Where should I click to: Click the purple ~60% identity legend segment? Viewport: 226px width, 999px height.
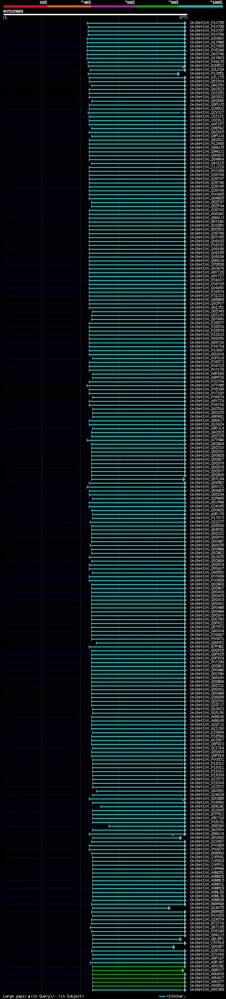pos(113,6)
